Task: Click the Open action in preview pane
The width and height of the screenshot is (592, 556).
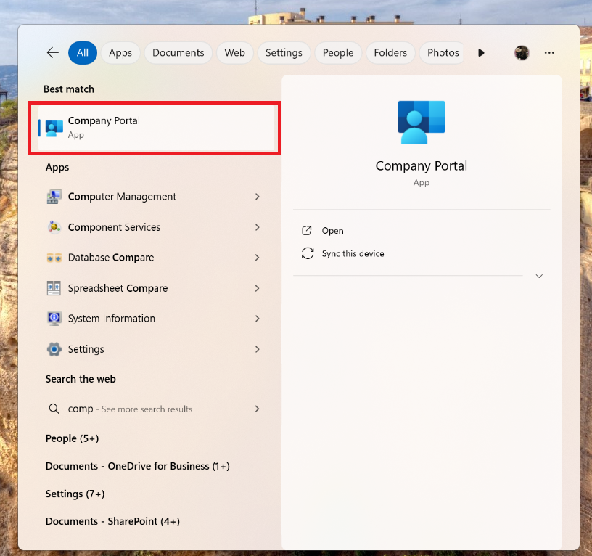Action: [332, 231]
